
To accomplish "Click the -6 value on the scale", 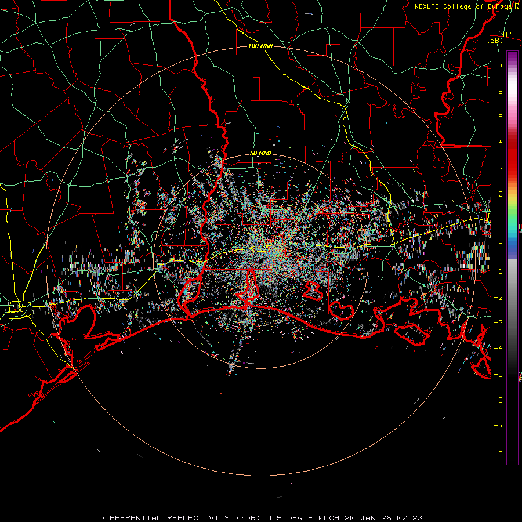I will (498, 400).
